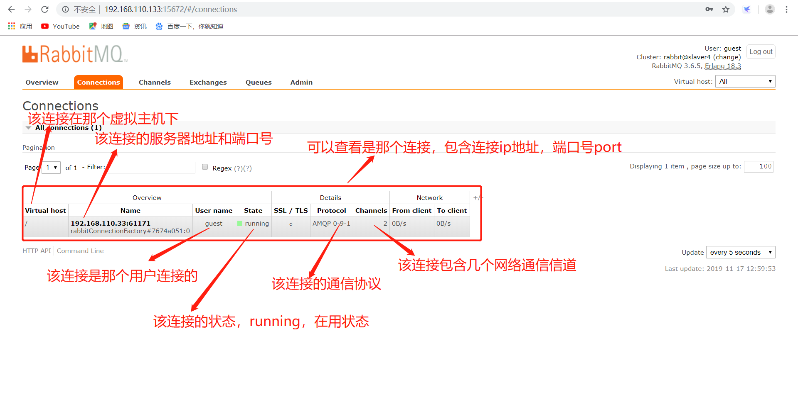Open saved password key icon
798x409 pixels.
click(x=709, y=9)
